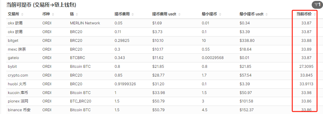Click the $18.64 minimum withdrawal value
Image resolution: width=323 pixels, height=114 pixels.
[x=246, y=49]
